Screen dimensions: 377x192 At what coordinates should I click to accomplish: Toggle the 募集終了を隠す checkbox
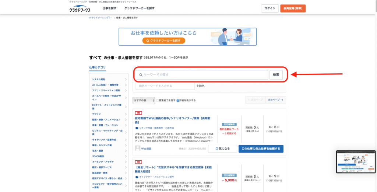point(158,100)
